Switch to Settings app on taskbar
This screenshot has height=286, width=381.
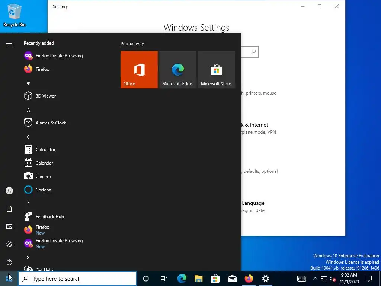tap(266, 279)
